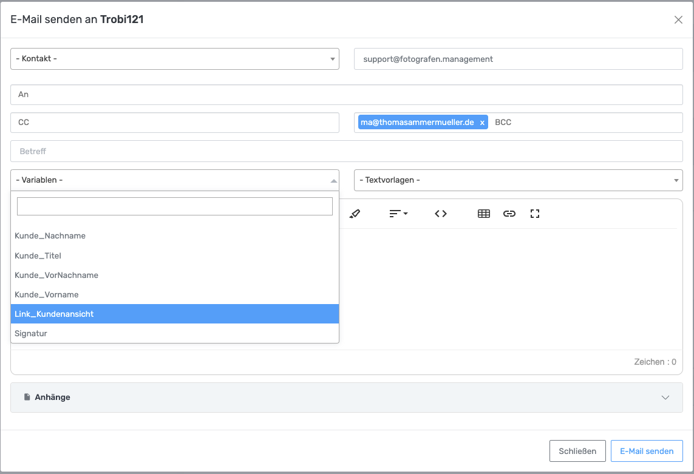Click the highlighter color tool icon
Image resolution: width=694 pixels, height=474 pixels.
(x=355, y=214)
